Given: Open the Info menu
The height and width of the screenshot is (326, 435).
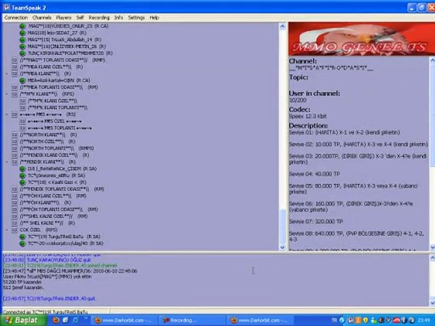Looking at the screenshot, I should (119, 18).
